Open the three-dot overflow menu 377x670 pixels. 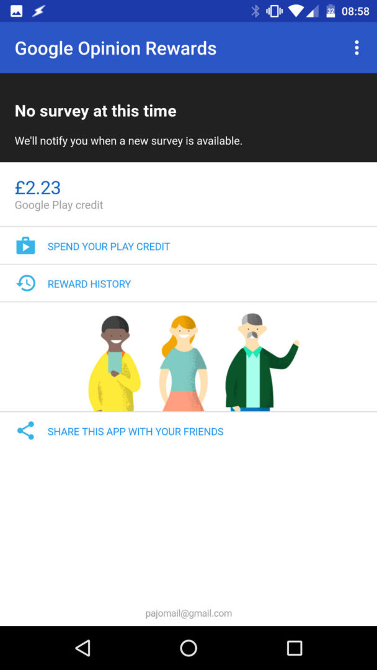pos(357,48)
